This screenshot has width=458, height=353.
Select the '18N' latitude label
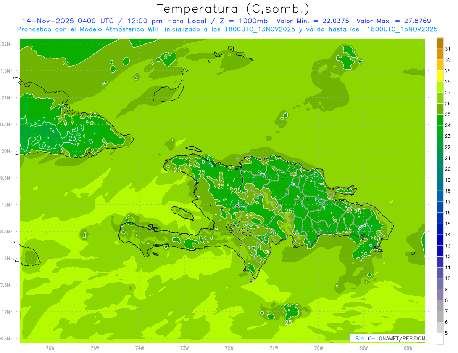(5, 258)
